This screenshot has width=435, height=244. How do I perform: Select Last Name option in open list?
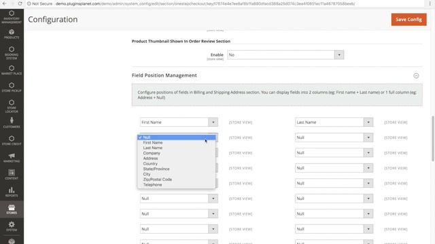pyautogui.click(x=177, y=148)
